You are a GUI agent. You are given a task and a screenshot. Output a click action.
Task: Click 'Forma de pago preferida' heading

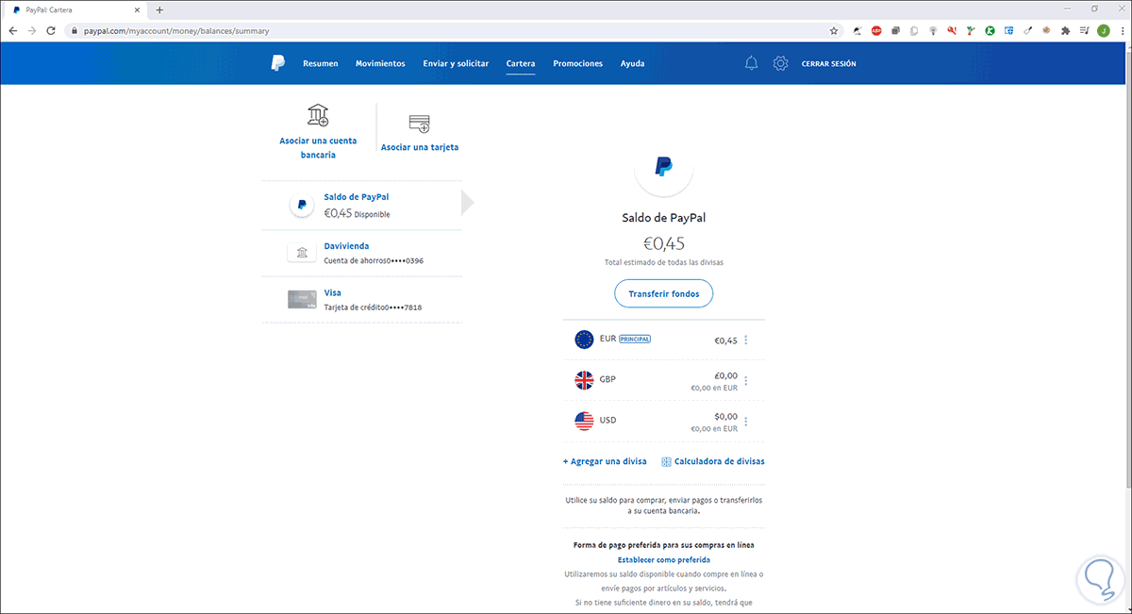click(664, 545)
